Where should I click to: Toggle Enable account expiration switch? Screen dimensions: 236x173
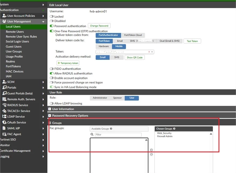point(51,78)
